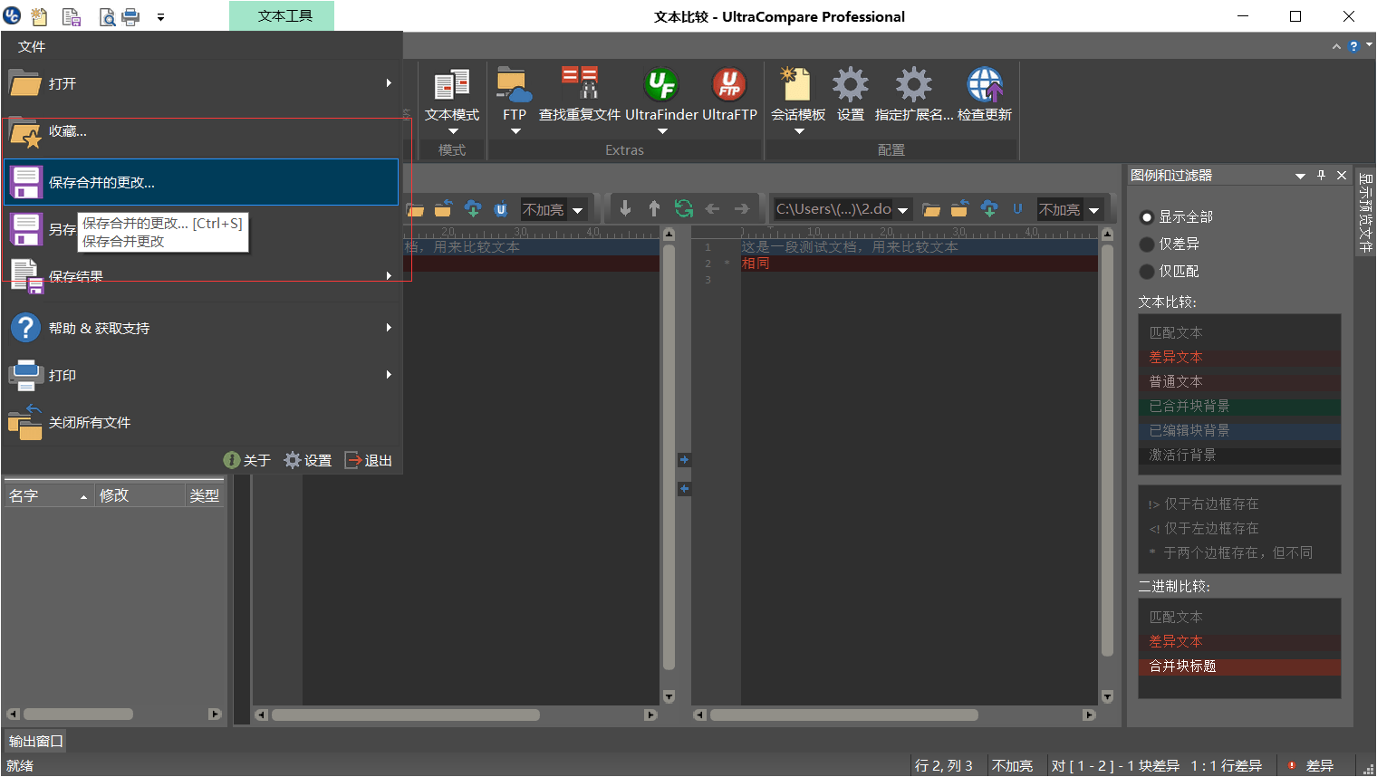Click cloud download icon in right pane toolbar
The height and width of the screenshot is (777, 1377).
click(x=989, y=209)
